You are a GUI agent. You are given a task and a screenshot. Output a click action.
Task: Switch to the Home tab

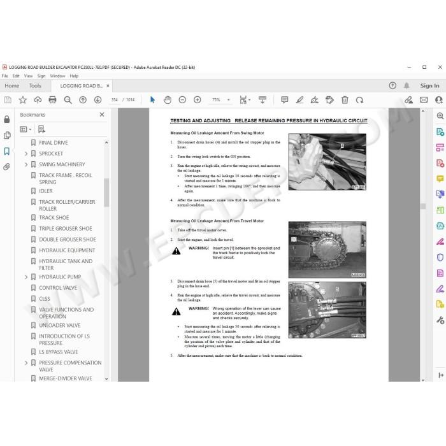[11, 85]
